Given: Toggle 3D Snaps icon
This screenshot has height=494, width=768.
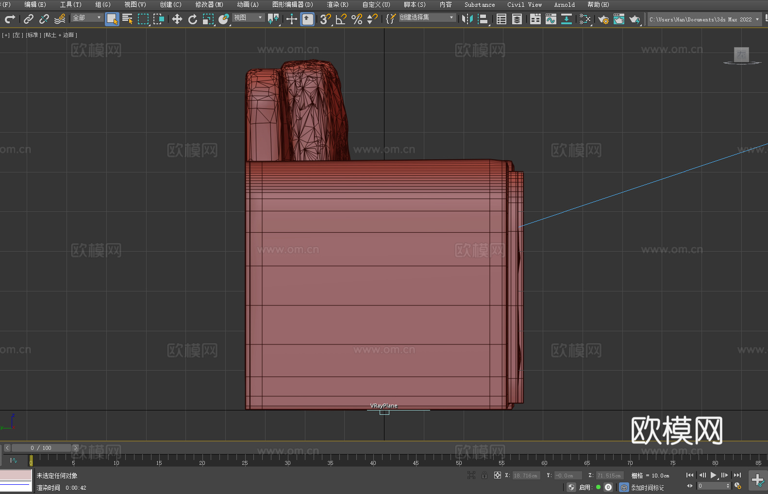Looking at the screenshot, I should point(326,19).
